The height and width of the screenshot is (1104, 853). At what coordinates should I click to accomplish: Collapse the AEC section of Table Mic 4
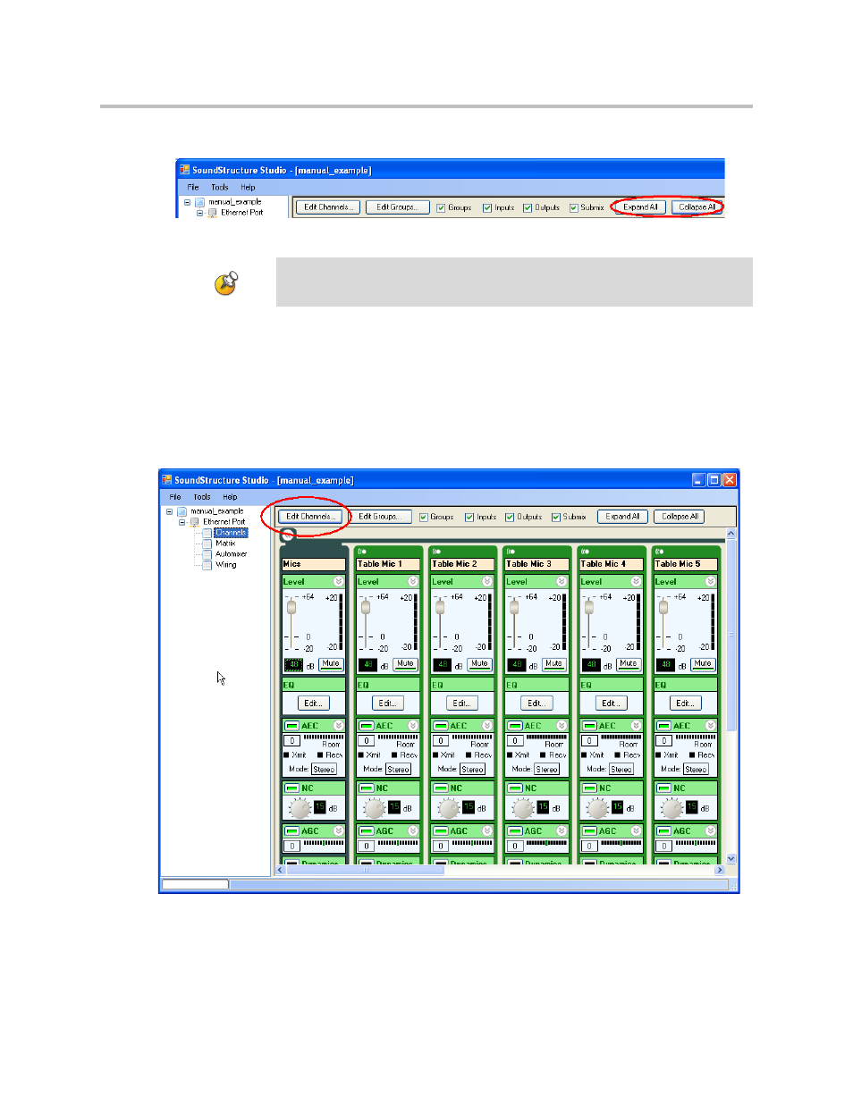[x=636, y=726]
